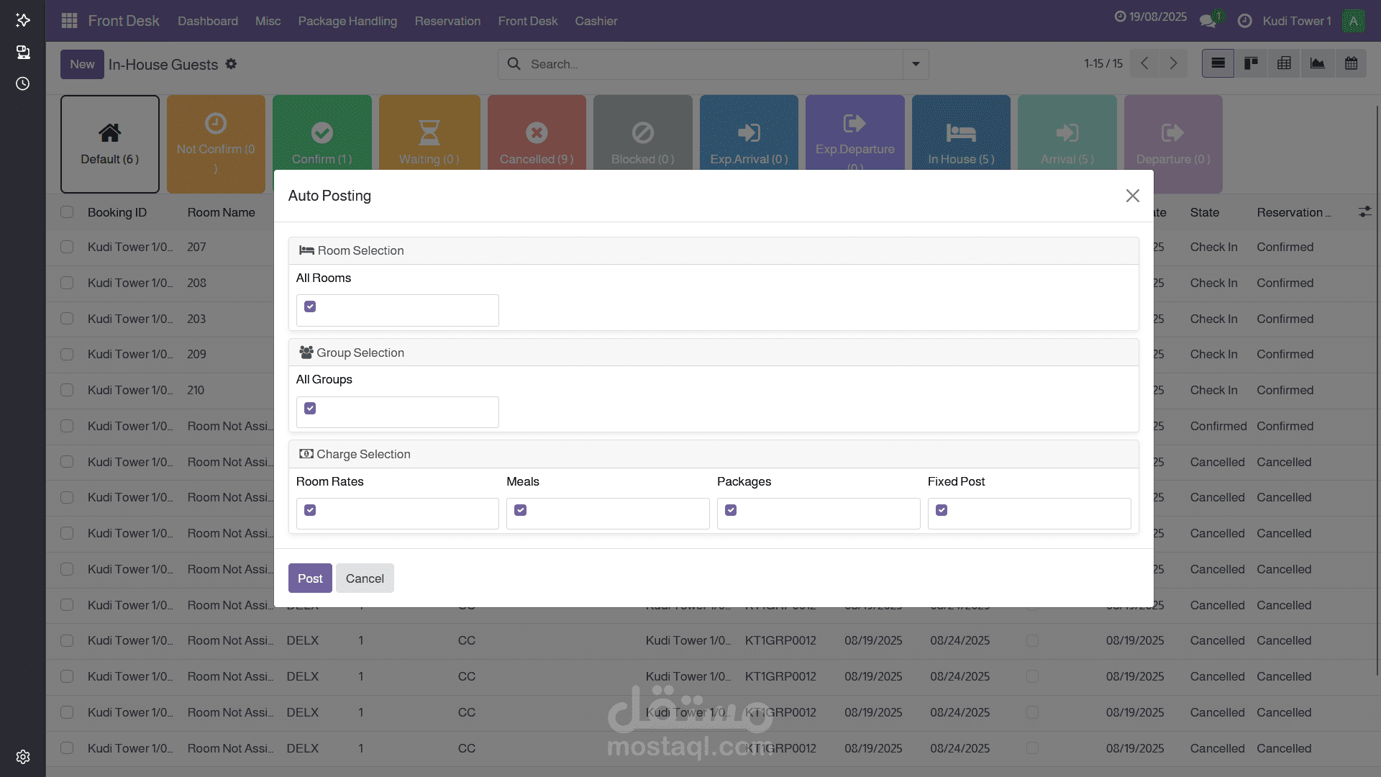Open optional columns adjuster in table header
Image resolution: width=1381 pixels, height=777 pixels.
[x=1364, y=212]
